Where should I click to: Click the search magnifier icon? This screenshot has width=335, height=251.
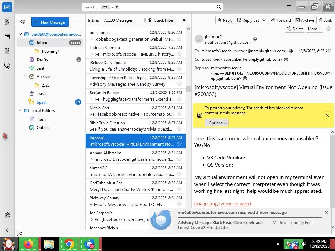coord(219,7)
